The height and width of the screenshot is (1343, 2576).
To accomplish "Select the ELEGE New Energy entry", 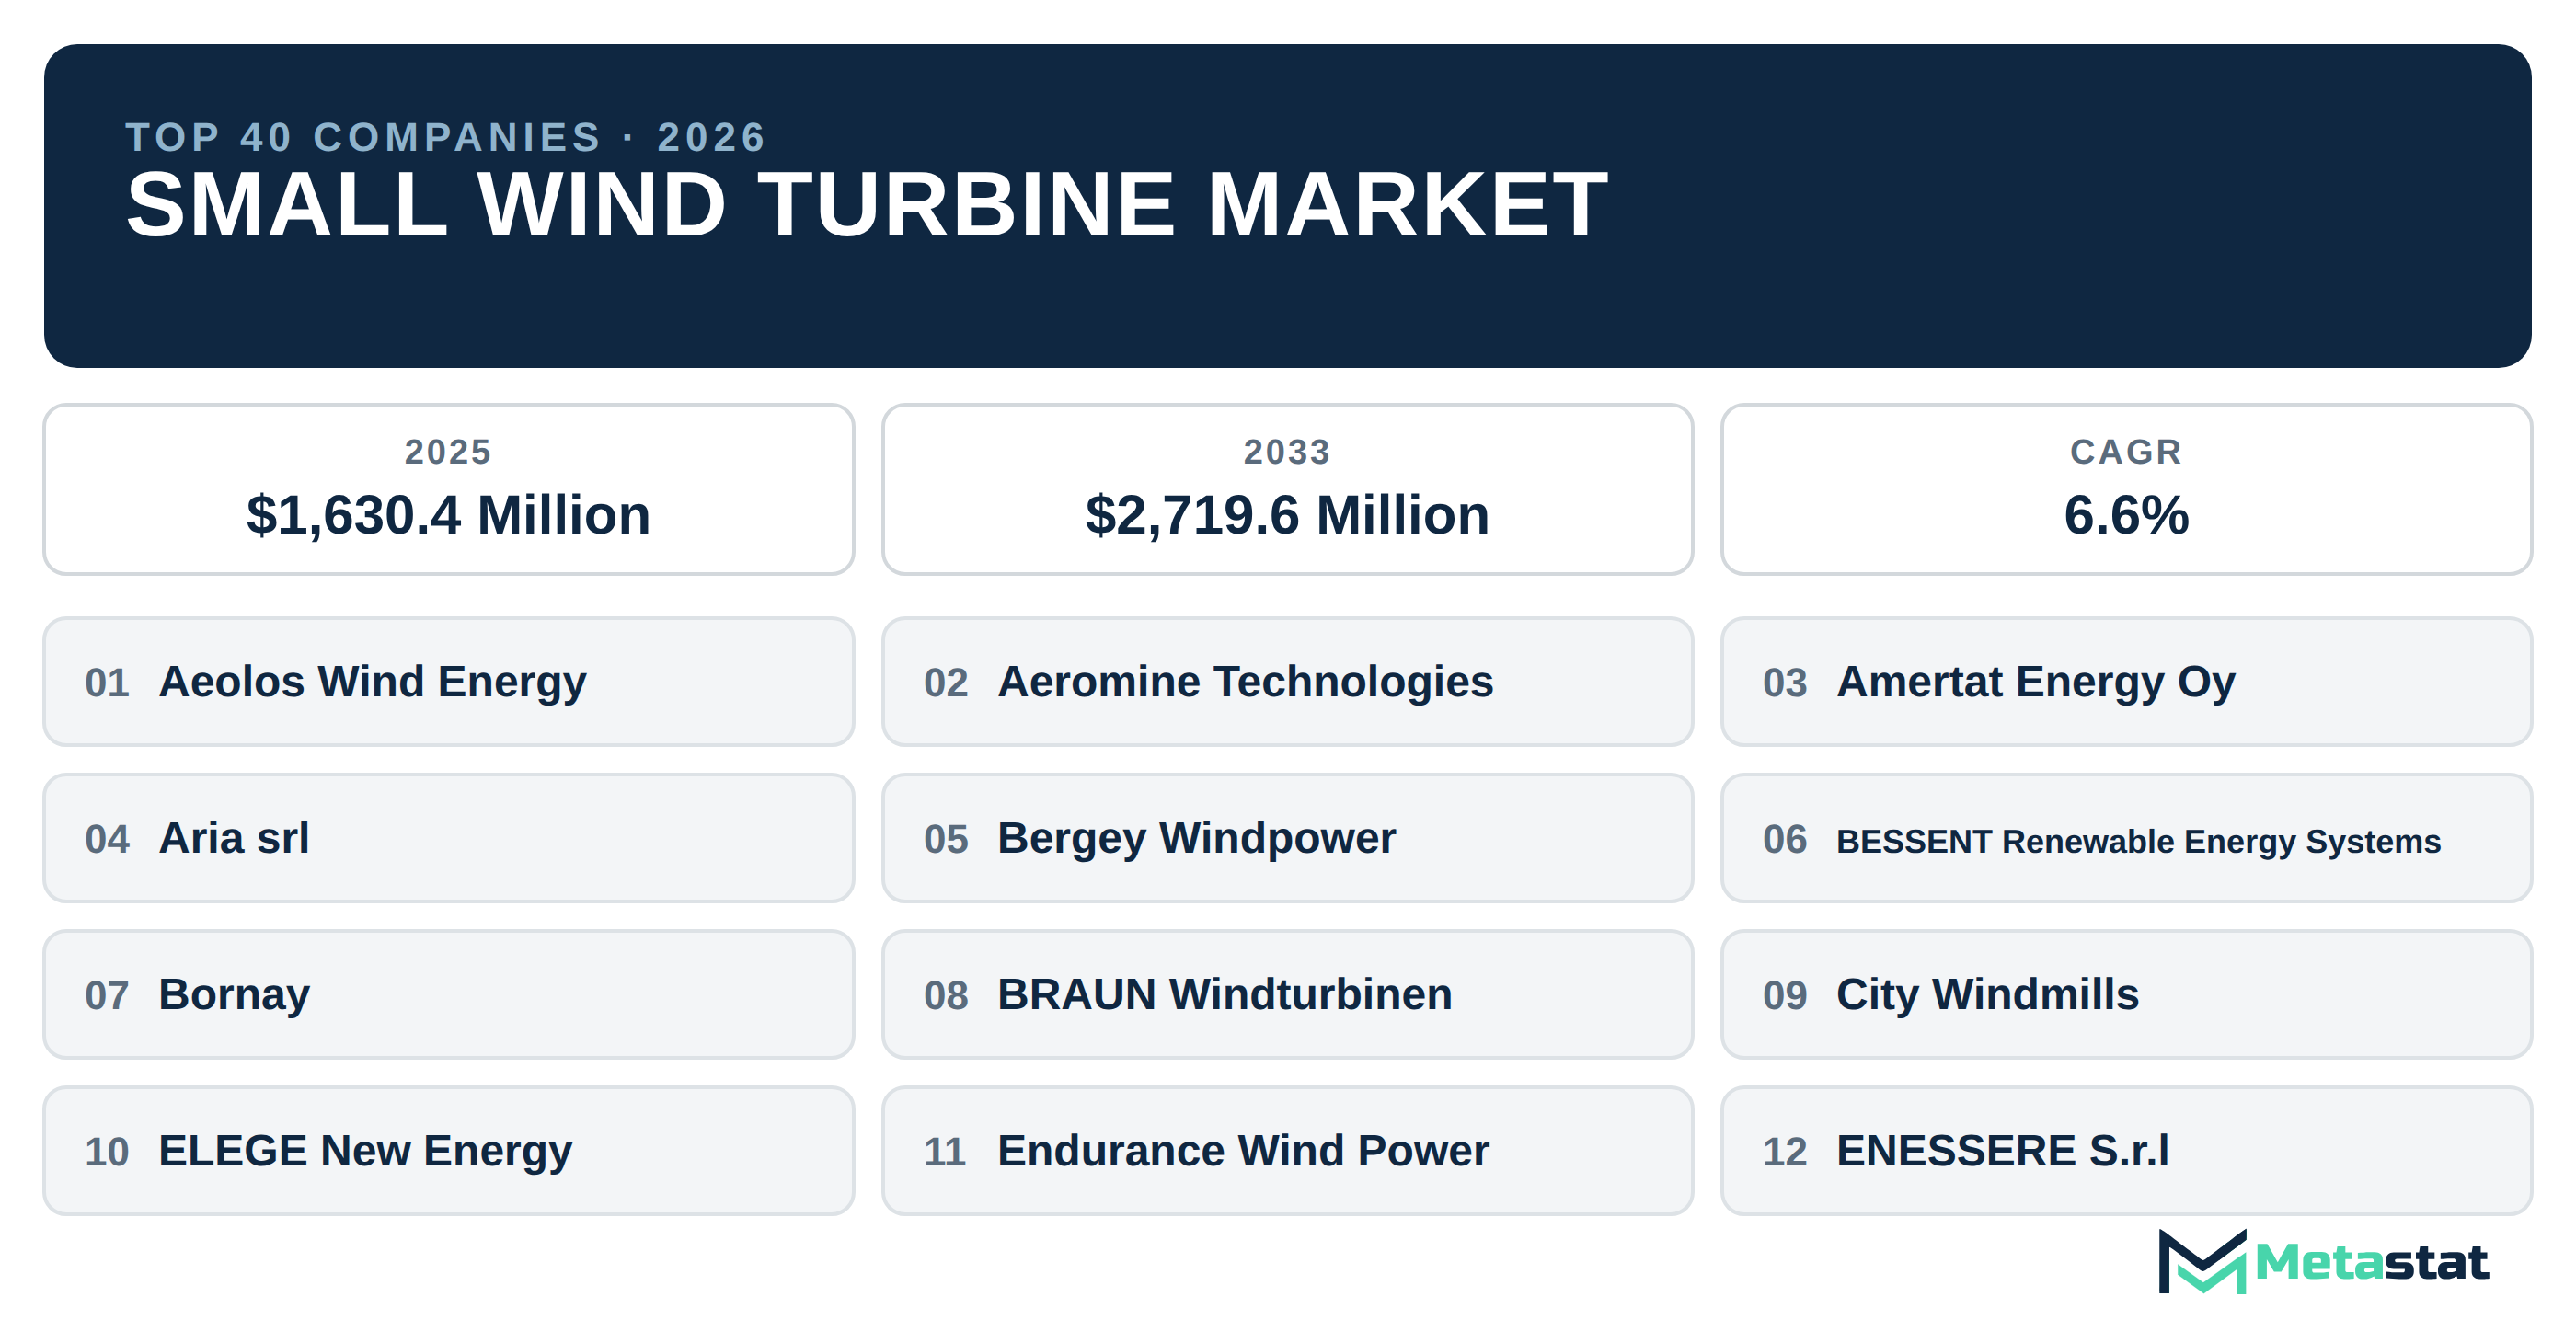I will tap(448, 1151).
